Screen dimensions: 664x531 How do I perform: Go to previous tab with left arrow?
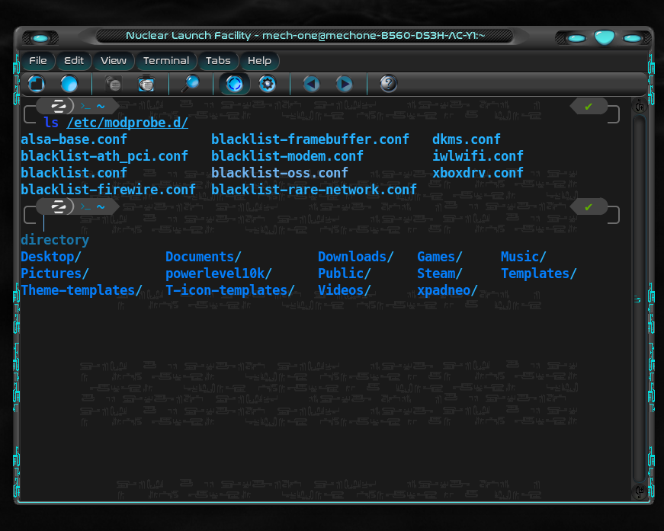click(311, 84)
